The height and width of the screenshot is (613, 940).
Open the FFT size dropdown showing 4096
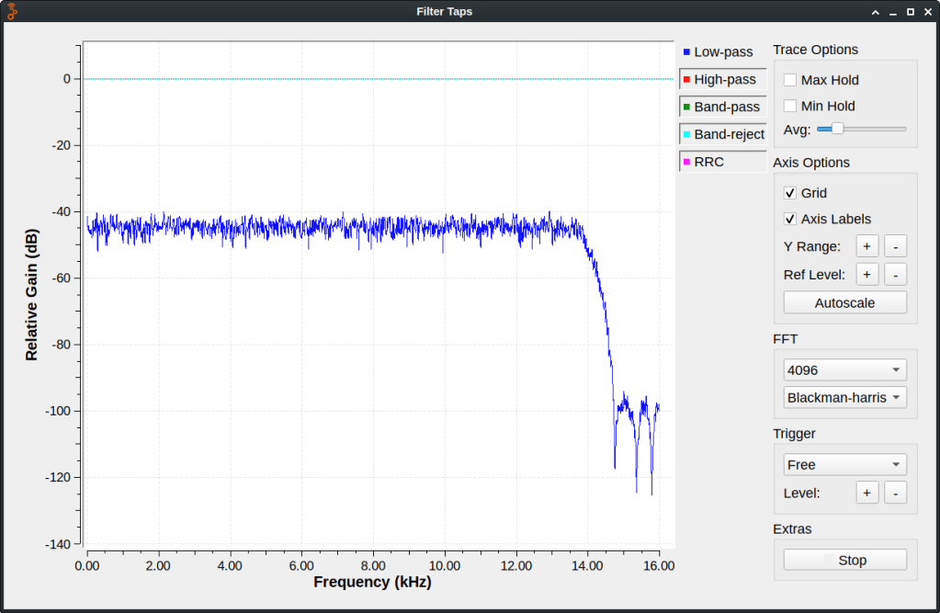[x=844, y=370]
